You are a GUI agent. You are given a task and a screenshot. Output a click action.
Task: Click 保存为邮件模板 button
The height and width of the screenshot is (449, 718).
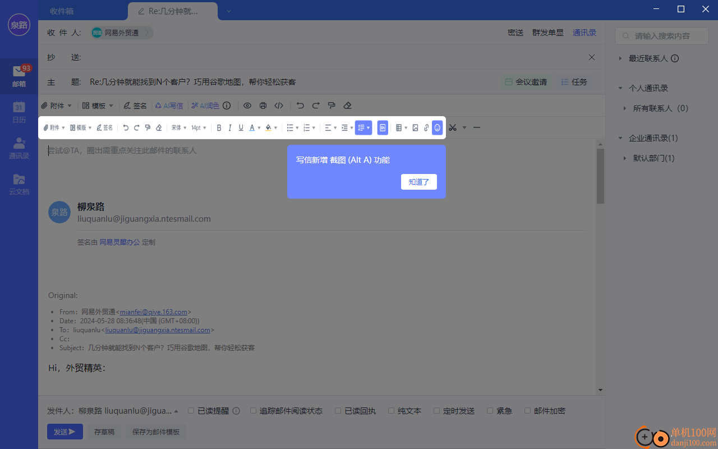(x=156, y=432)
